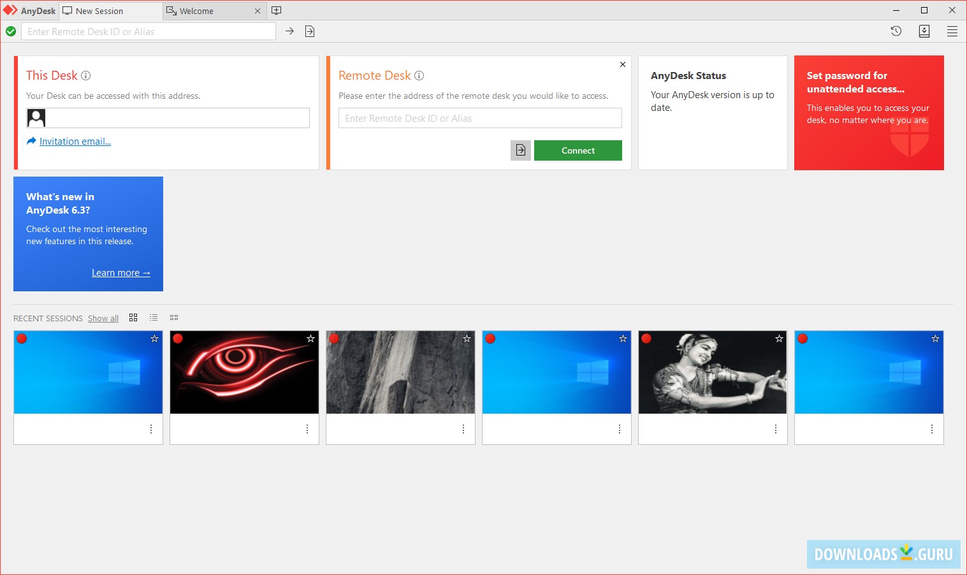Toggle favorite star on last session tile
The height and width of the screenshot is (575, 967).
935,338
